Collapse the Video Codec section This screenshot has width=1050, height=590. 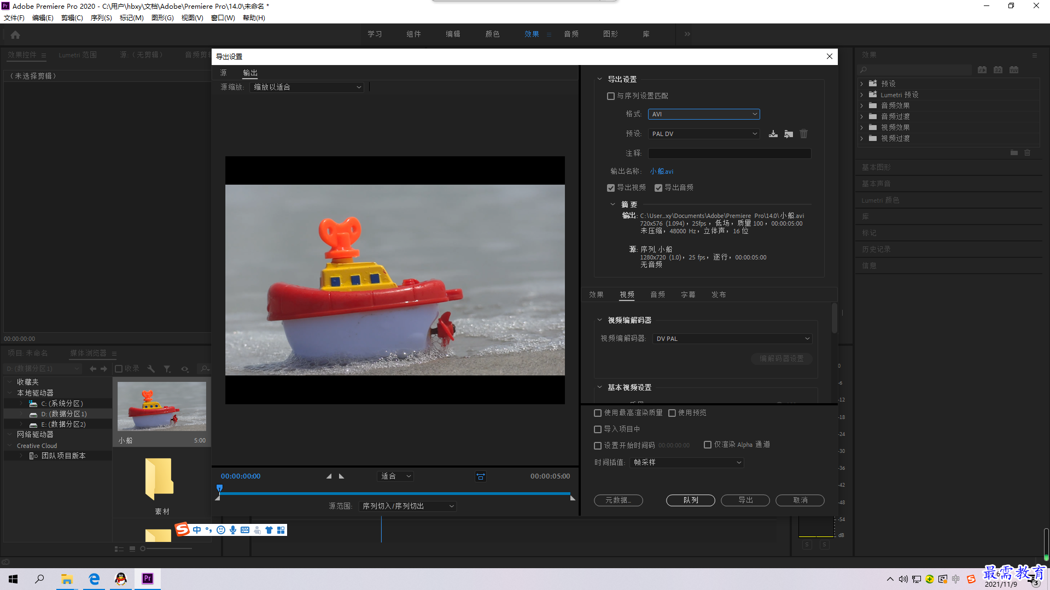click(x=599, y=320)
